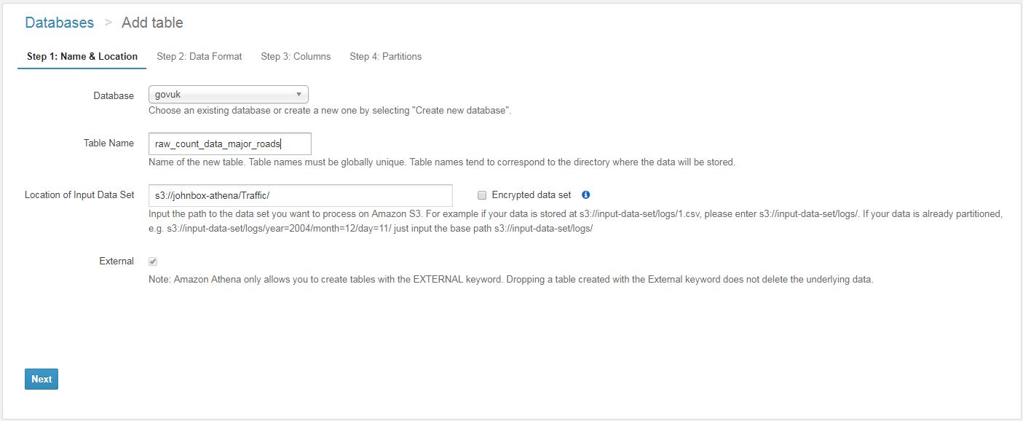This screenshot has height=421, width=1023.
Task: Click the Encrypted data set label text
Action: 532,195
